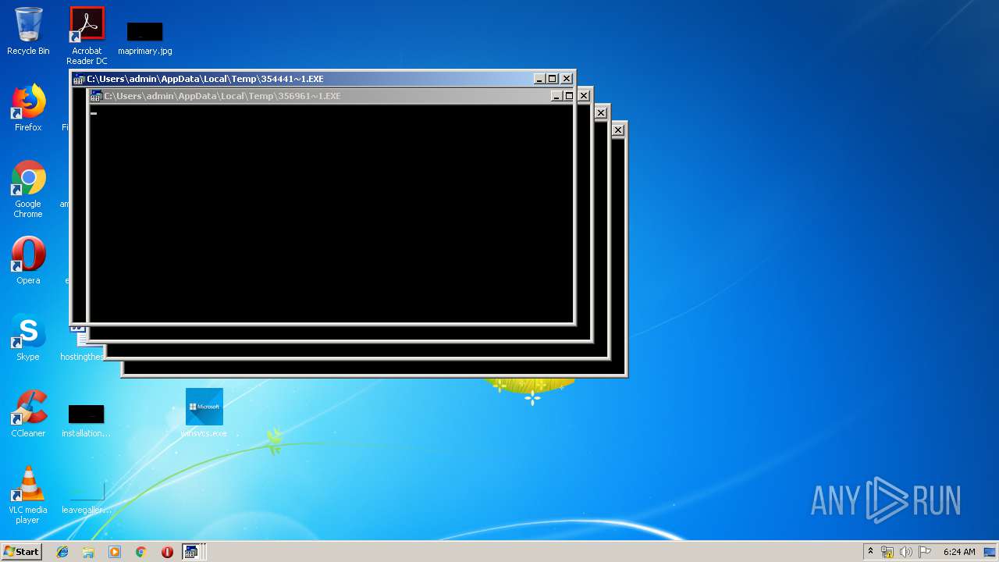Open Windows Explorer from the taskbar

click(88, 552)
